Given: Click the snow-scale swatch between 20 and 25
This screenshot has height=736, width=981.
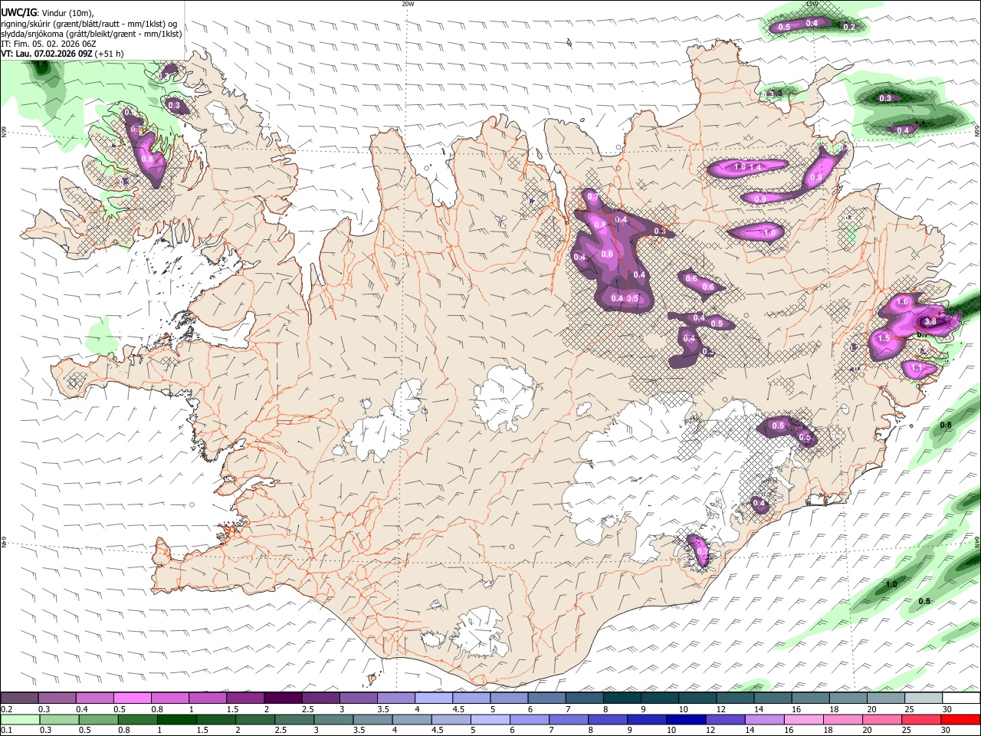Looking at the screenshot, I should pyautogui.click(x=886, y=698).
